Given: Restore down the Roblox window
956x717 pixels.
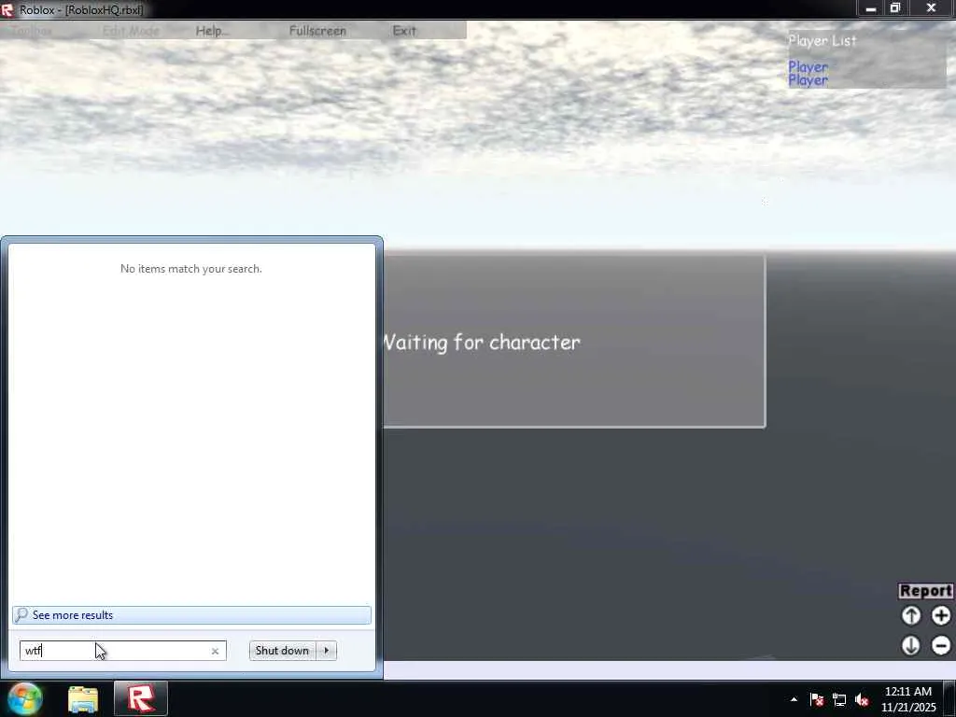Looking at the screenshot, I should tap(895, 8).
